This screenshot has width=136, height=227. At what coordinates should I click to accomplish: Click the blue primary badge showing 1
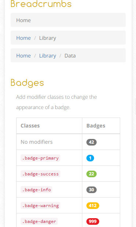[x=90, y=158]
